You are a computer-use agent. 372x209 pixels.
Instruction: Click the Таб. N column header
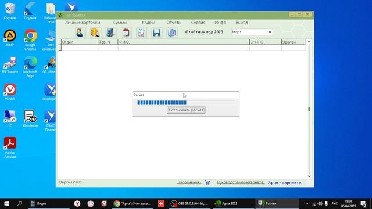(x=108, y=42)
